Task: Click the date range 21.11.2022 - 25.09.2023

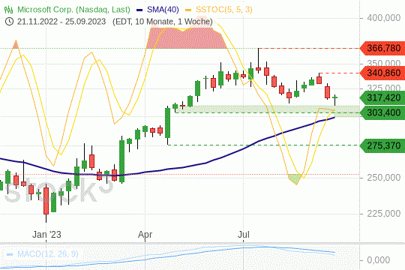Action: [61, 22]
